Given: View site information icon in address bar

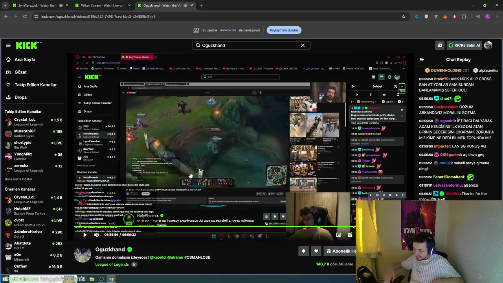Looking at the screenshot, I should coord(36,17).
